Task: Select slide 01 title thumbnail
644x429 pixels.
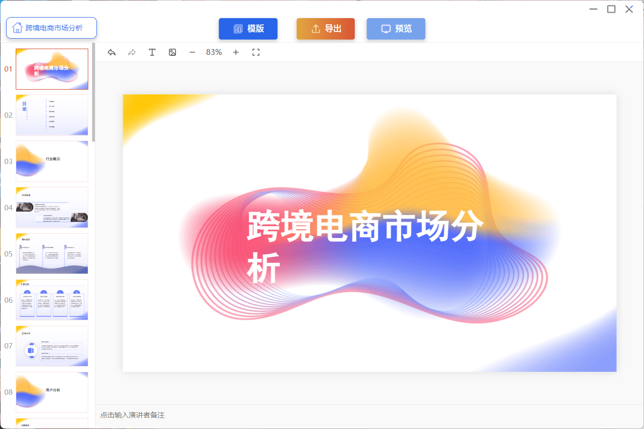Action: [x=52, y=69]
